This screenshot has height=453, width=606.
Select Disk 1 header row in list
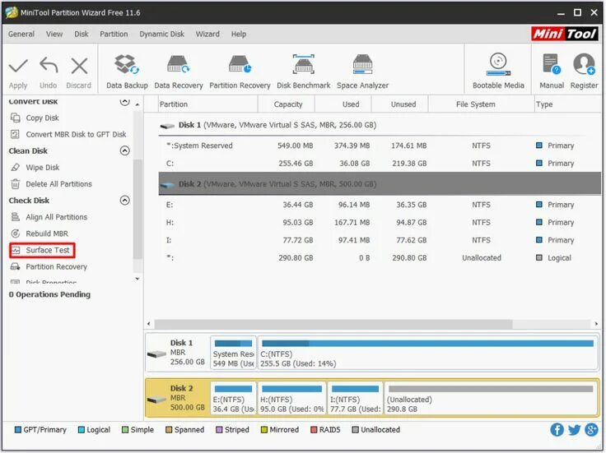tap(380, 125)
